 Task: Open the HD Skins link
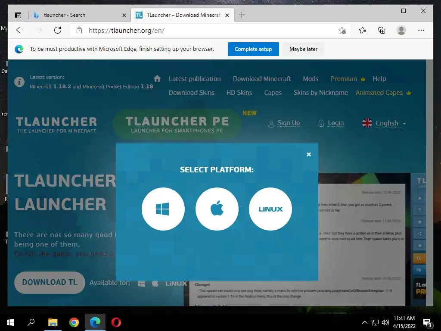[x=239, y=93]
